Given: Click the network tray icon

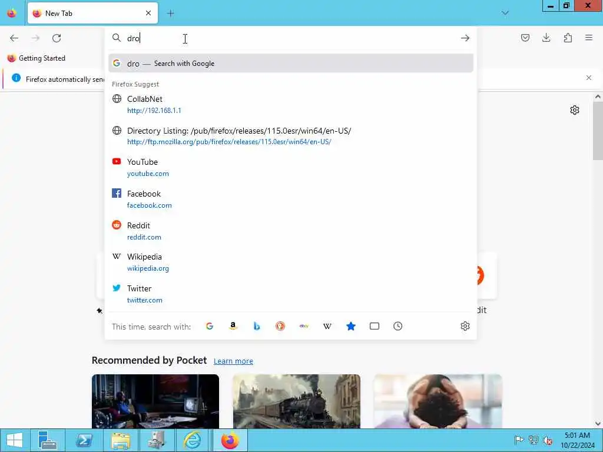Looking at the screenshot, I should pyautogui.click(x=533, y=440).
